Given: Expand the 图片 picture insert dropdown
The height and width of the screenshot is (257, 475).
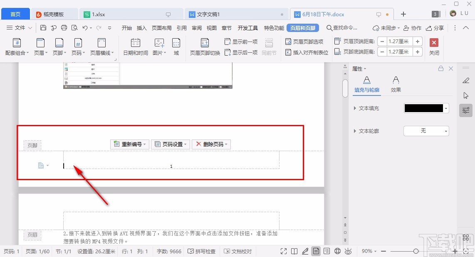Looking at the screenshot, I should click(158, 46).
